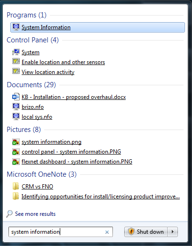Click the Shut down button
The width and height of the screenshot is (192, 246).
coord(146,232)
